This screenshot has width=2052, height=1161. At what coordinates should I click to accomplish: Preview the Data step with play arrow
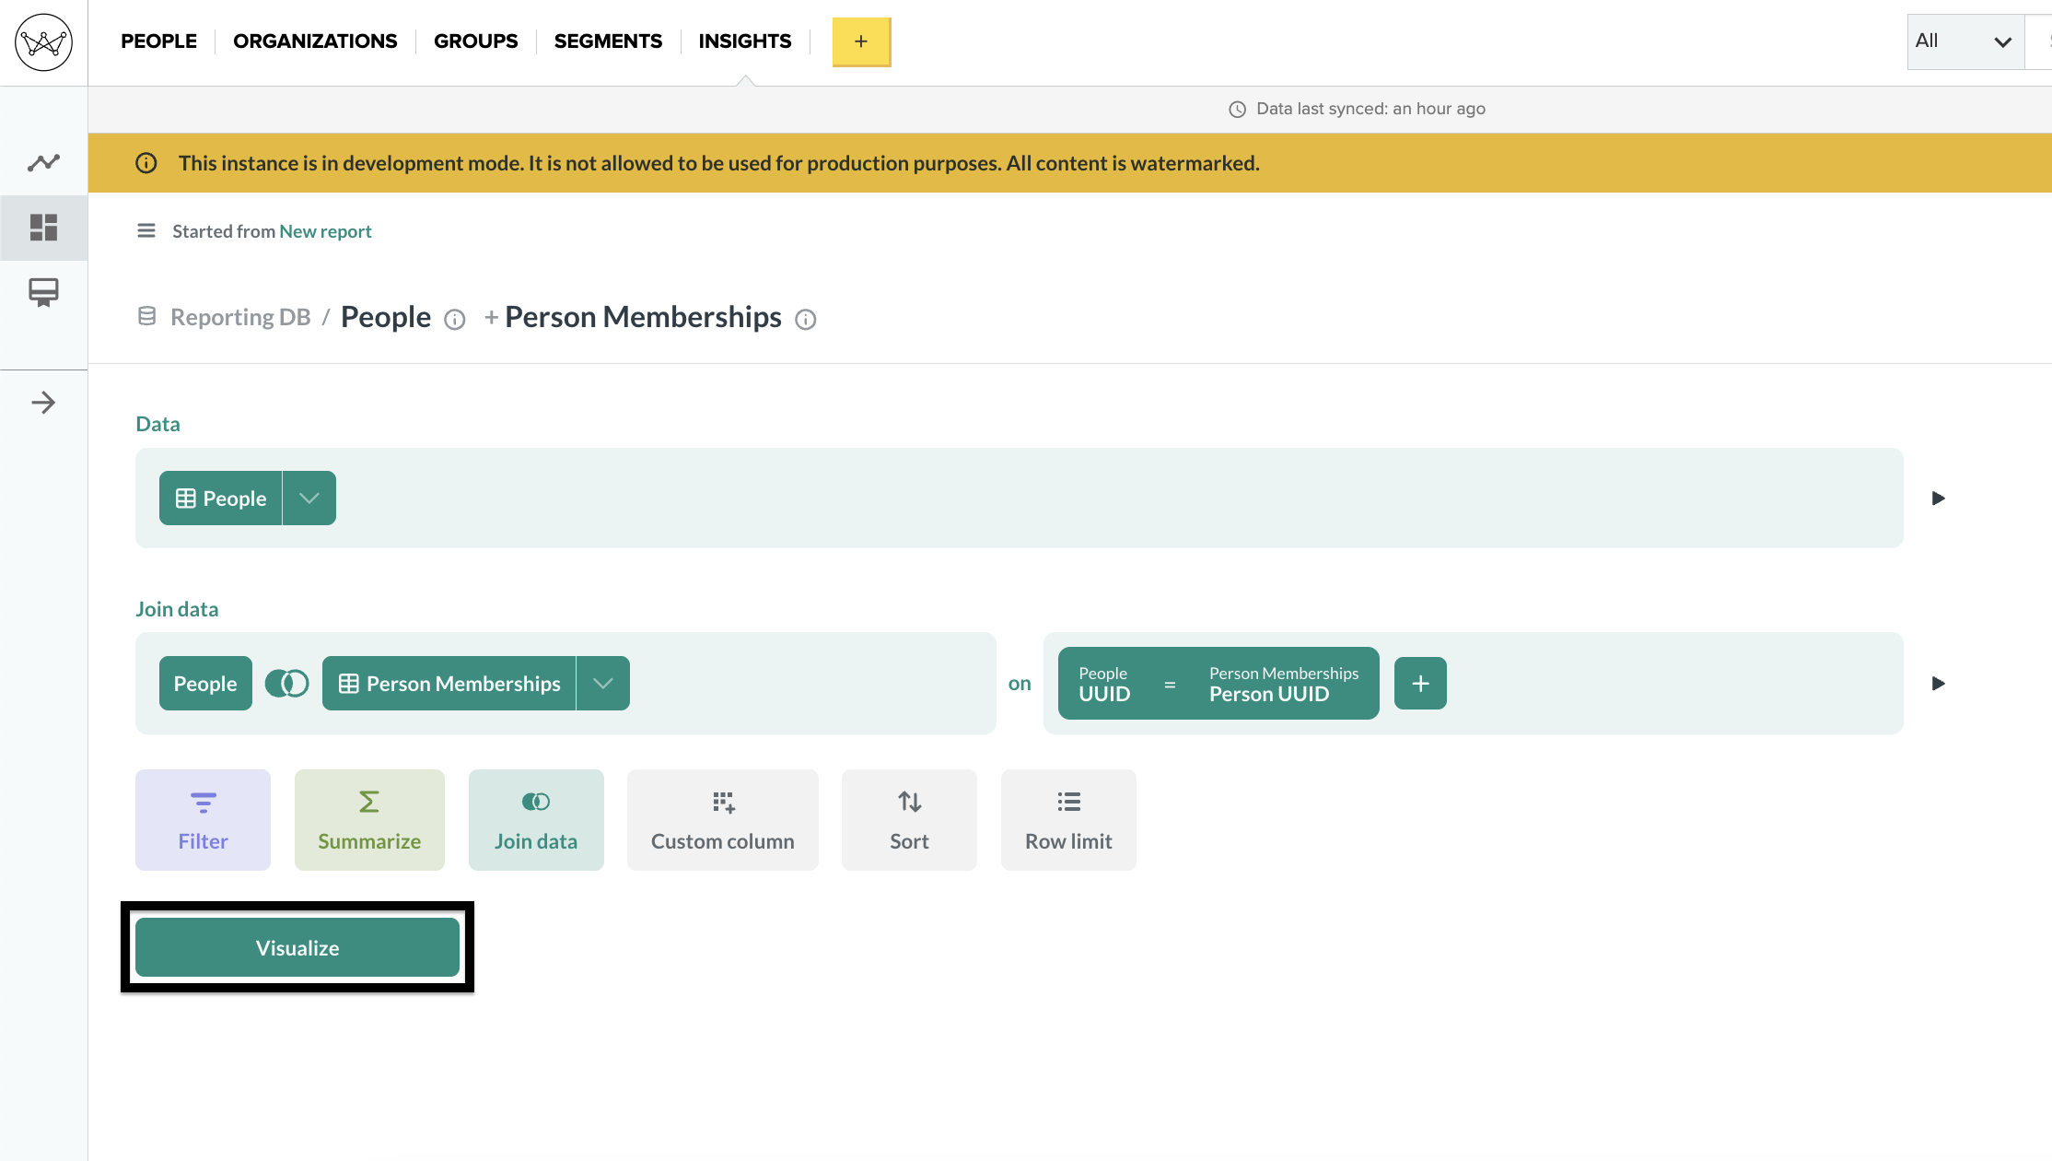click(1939, 498)
